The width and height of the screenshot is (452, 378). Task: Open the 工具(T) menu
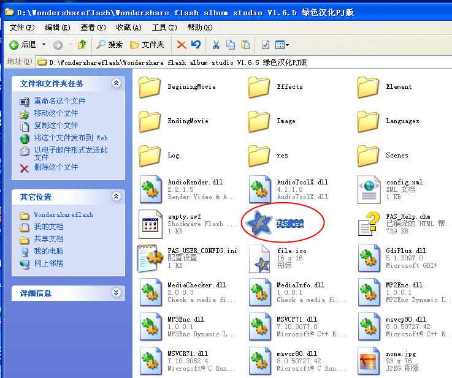(x=164, y=28)
